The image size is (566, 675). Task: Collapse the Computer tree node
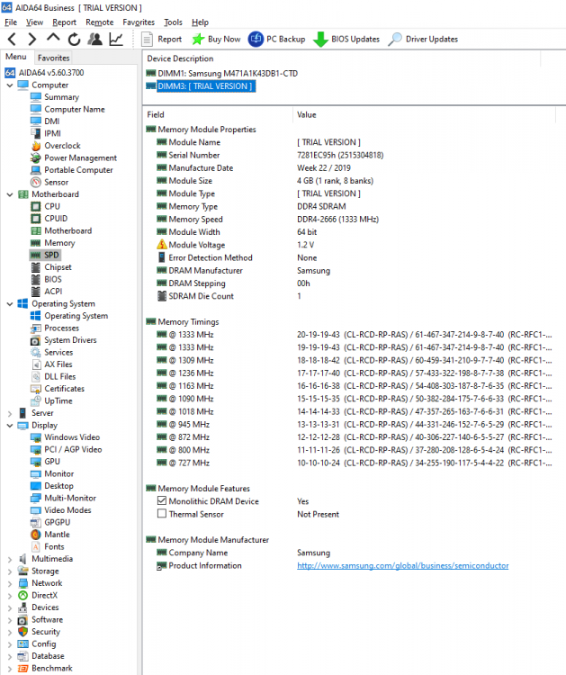[10, 85]
